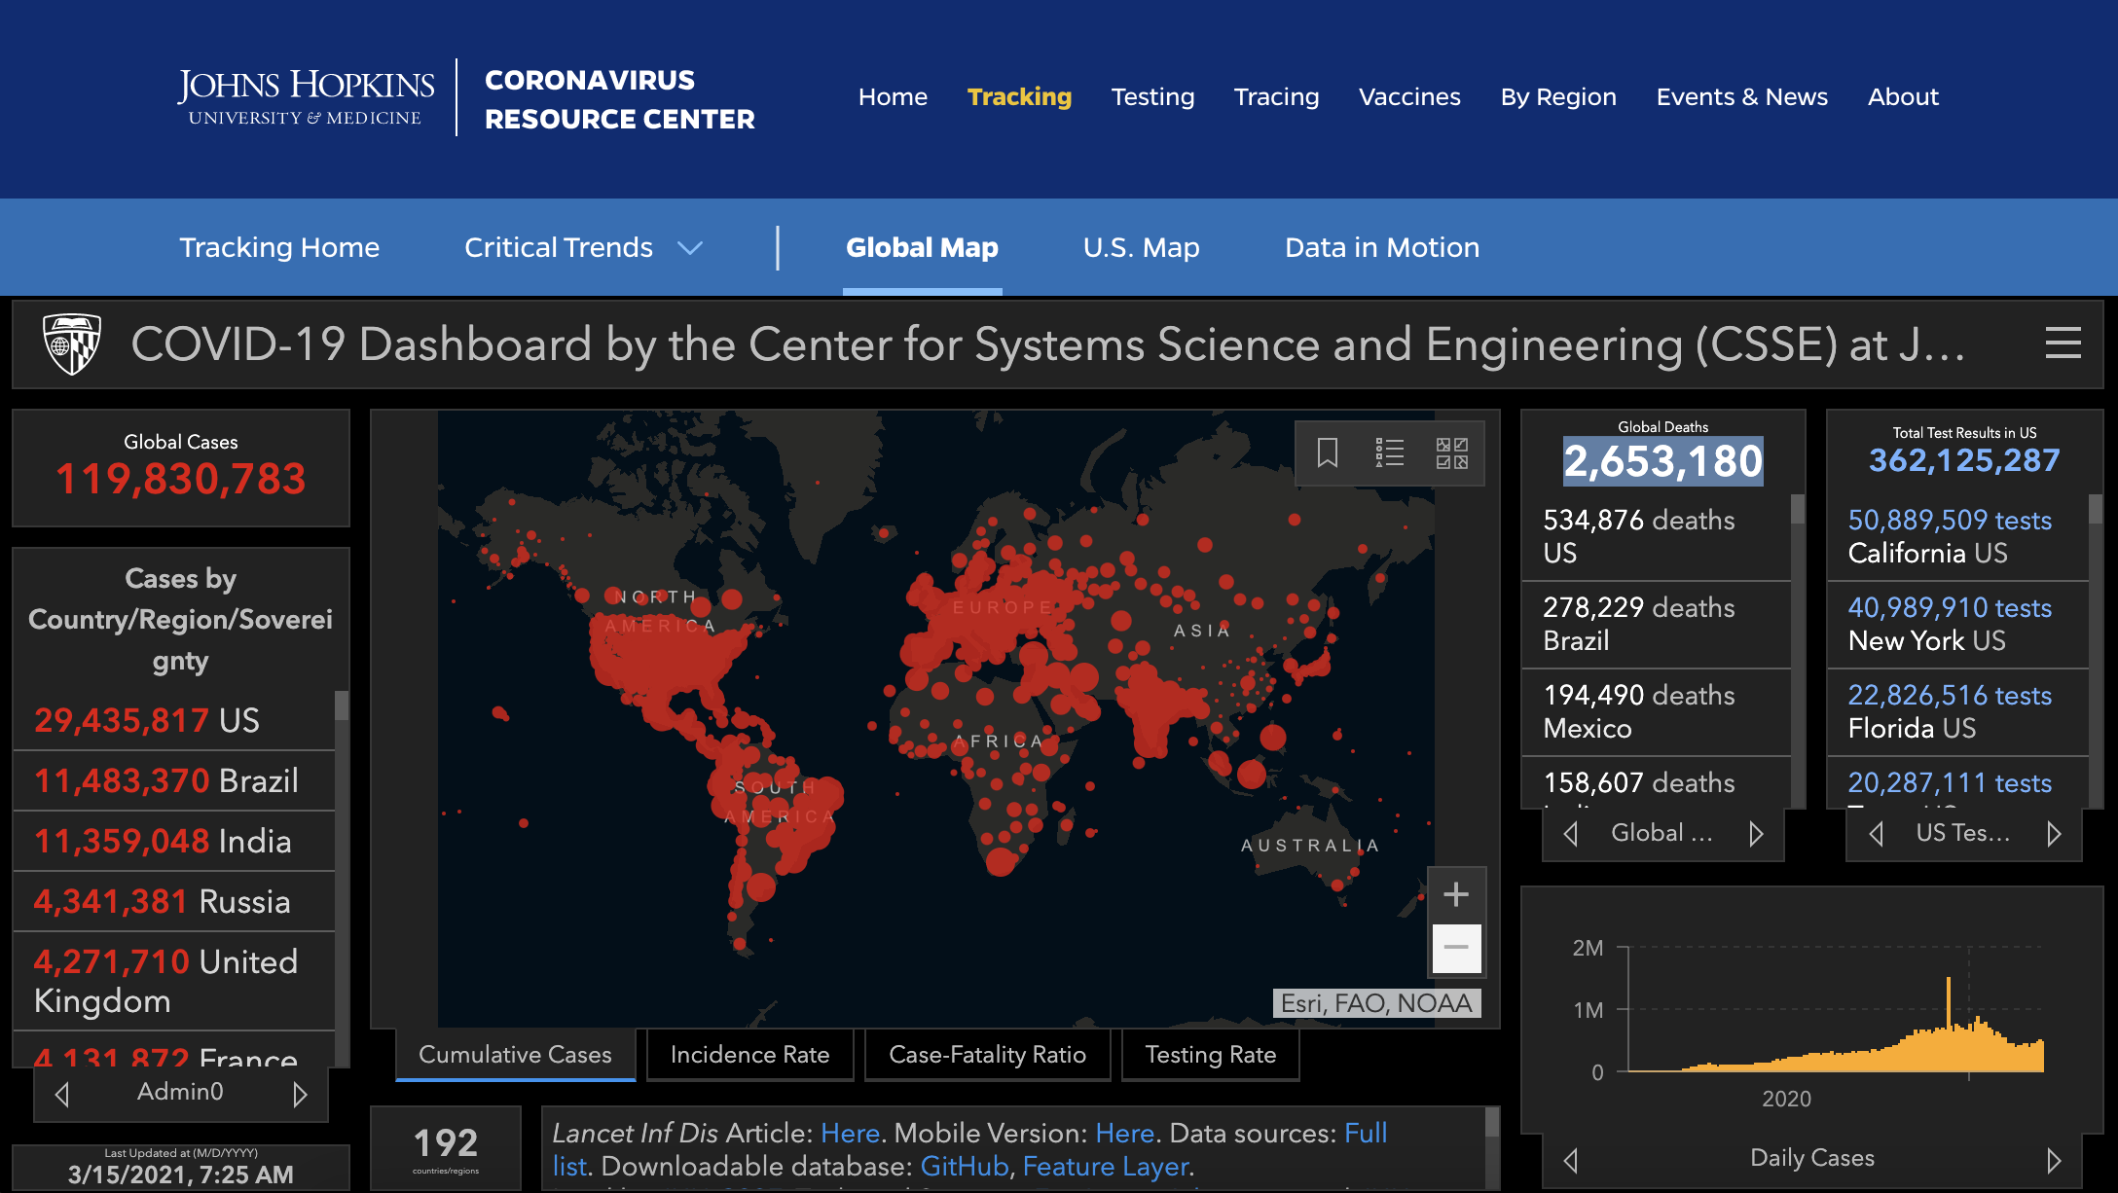Click left arrow beside Daily Cases chart

(x=1570, y=1160)
